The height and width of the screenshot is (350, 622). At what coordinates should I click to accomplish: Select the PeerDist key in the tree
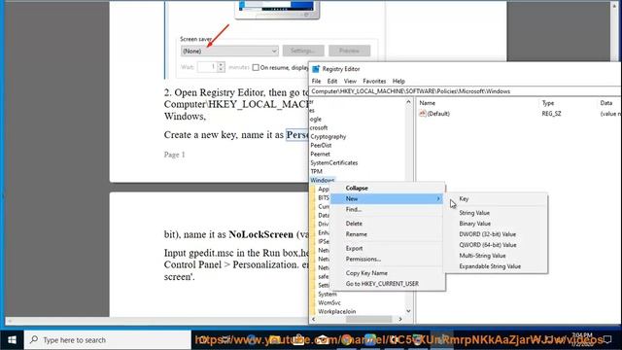tap(321, 145)
